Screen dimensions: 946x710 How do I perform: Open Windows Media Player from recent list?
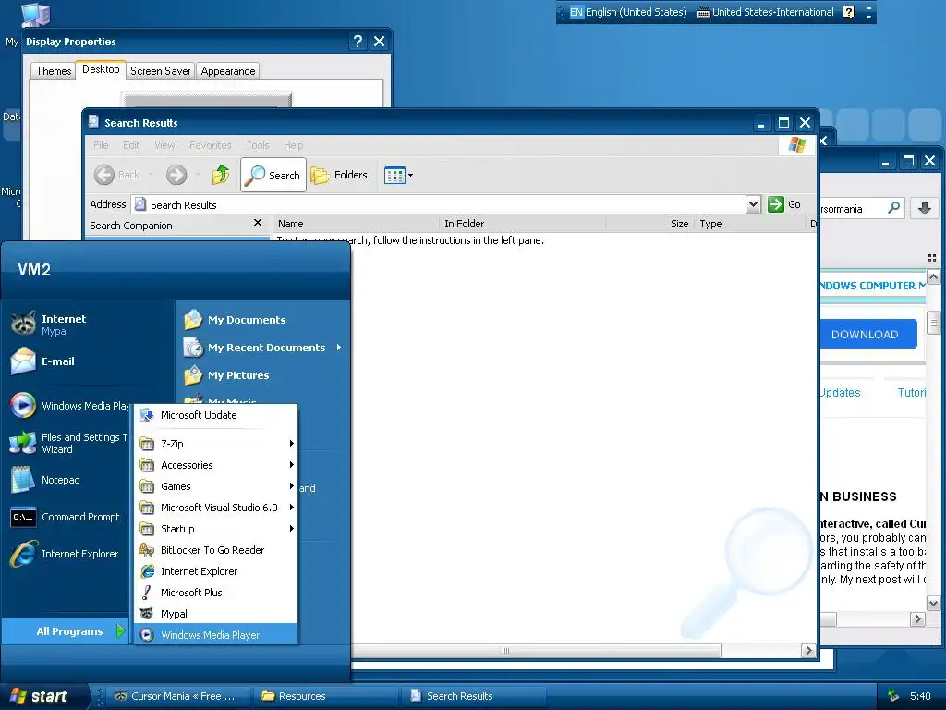coord(69,406)
